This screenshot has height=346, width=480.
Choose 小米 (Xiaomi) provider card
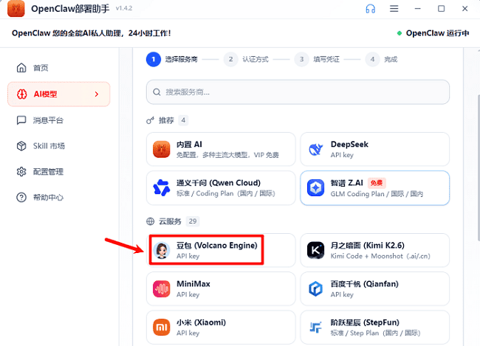pyautogui.click(x=221, y=328)
